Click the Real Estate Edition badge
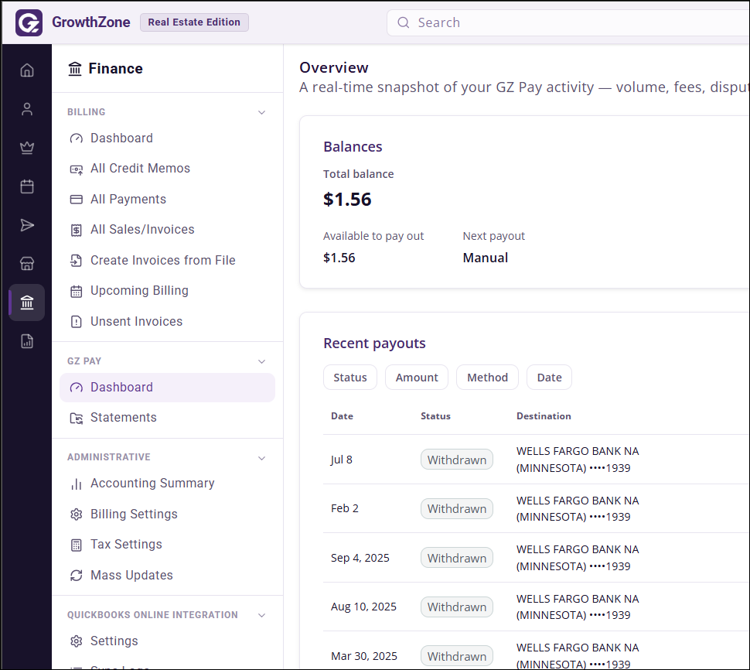The height and width of the screenshot is (670, 750). coord(194,22)
